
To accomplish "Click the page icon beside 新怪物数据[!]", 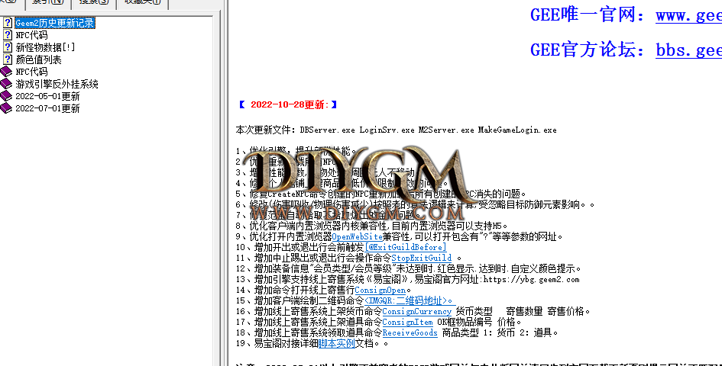I will point(8,47).
